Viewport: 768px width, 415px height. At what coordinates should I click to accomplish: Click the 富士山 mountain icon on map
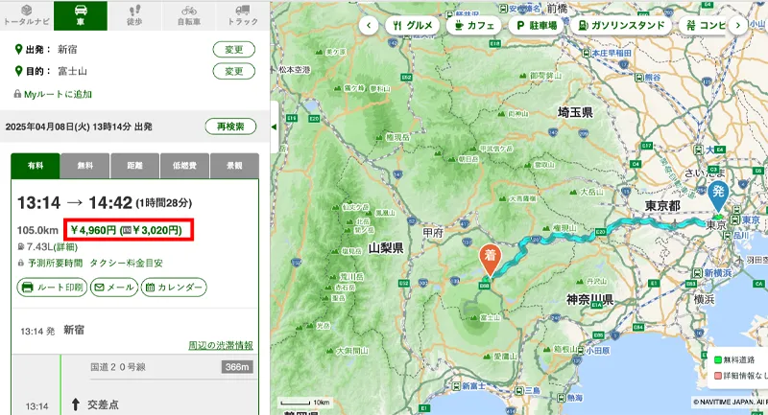click(x=474, y=318)
